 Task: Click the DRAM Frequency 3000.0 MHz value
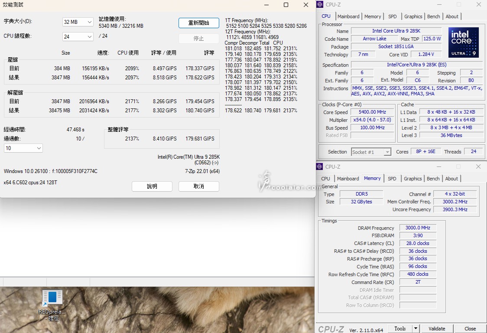click(x=418, y=228)
